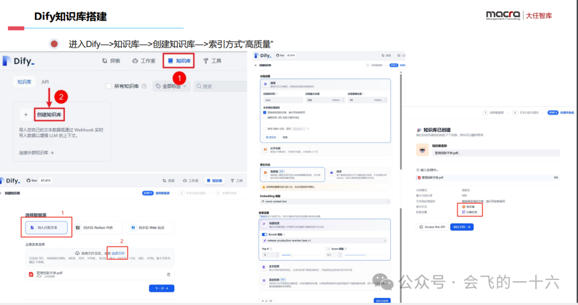Adjust the 50 tokens overlap stepper

[385, 100]
